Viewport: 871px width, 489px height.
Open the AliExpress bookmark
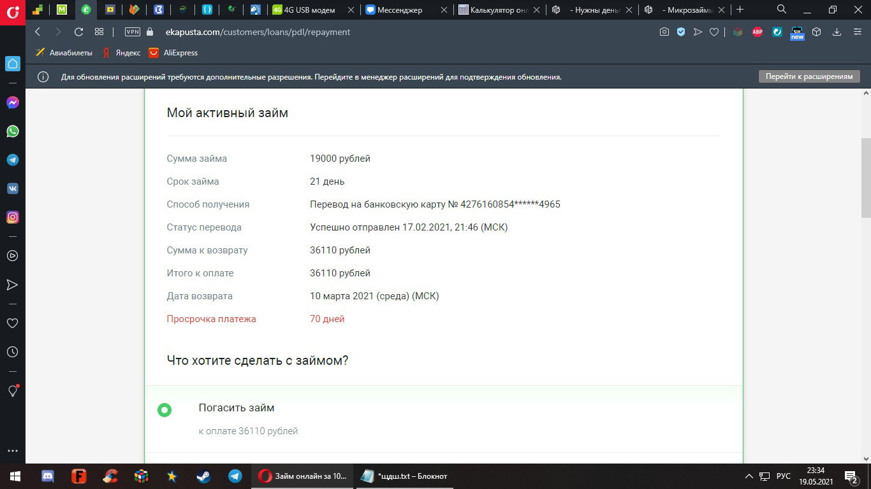173,53
